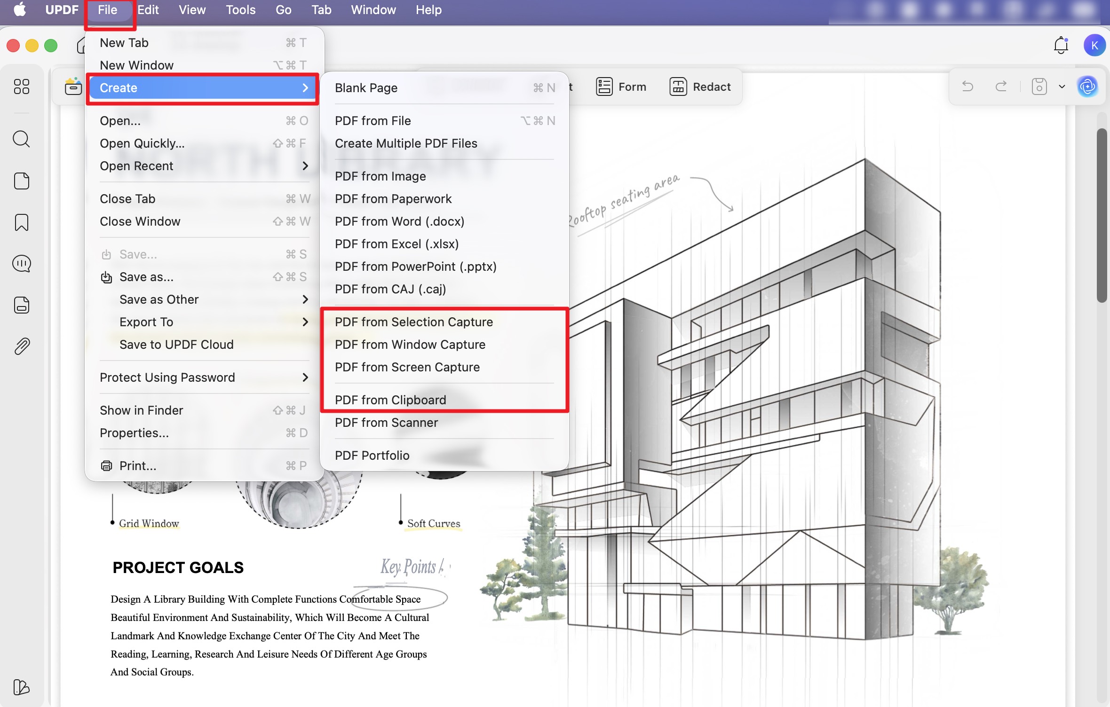Select PDF from Selection Capture
Viewport: 1110px width, 707px height.
pyautogui.click(x=444, y=322)
